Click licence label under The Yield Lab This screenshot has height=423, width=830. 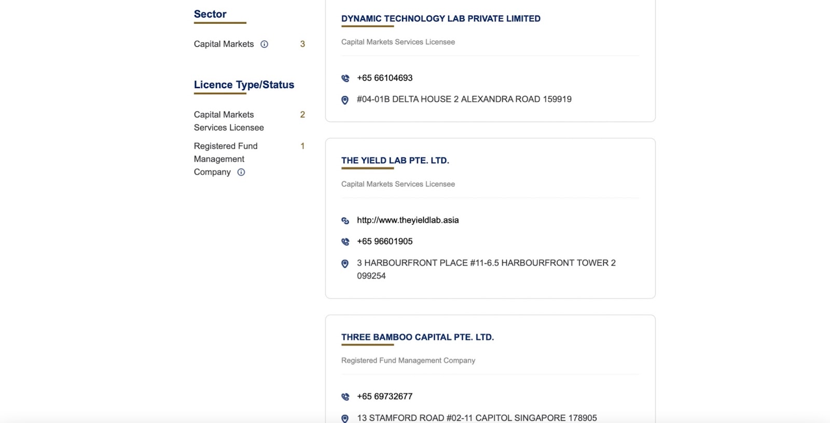[x=398, y=184]
